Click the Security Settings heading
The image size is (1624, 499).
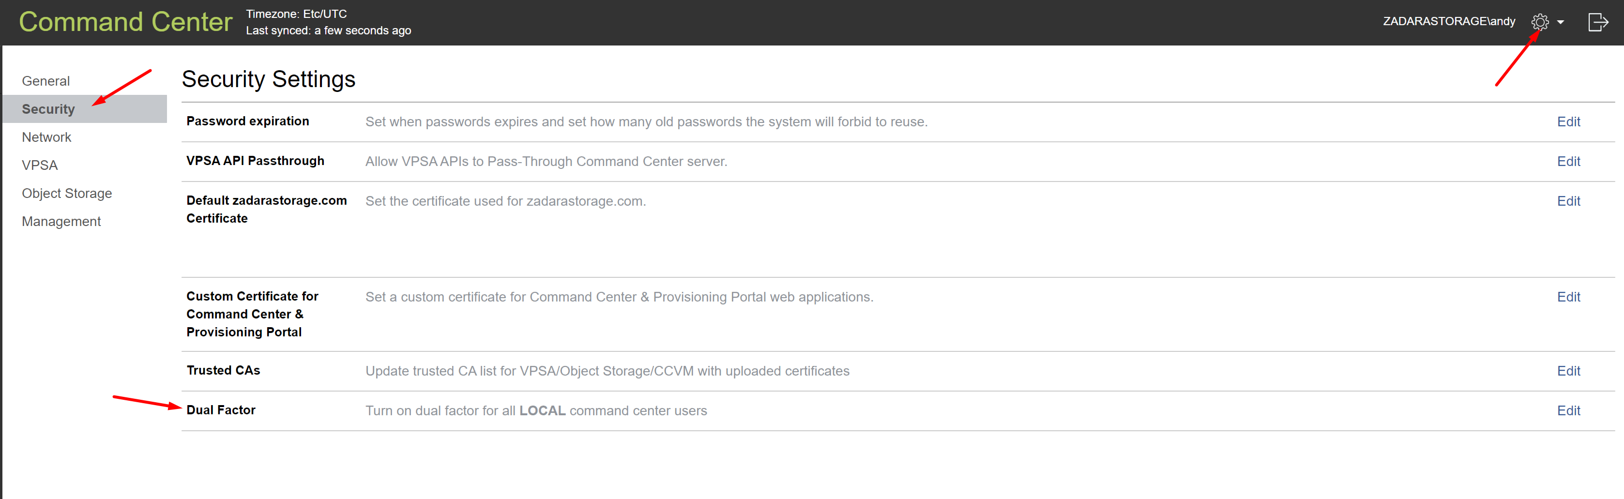tap(269, 79)
